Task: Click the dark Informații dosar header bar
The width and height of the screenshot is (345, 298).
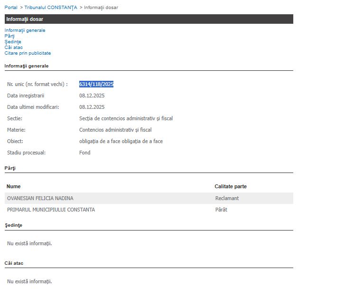Action: coord(149,19)
